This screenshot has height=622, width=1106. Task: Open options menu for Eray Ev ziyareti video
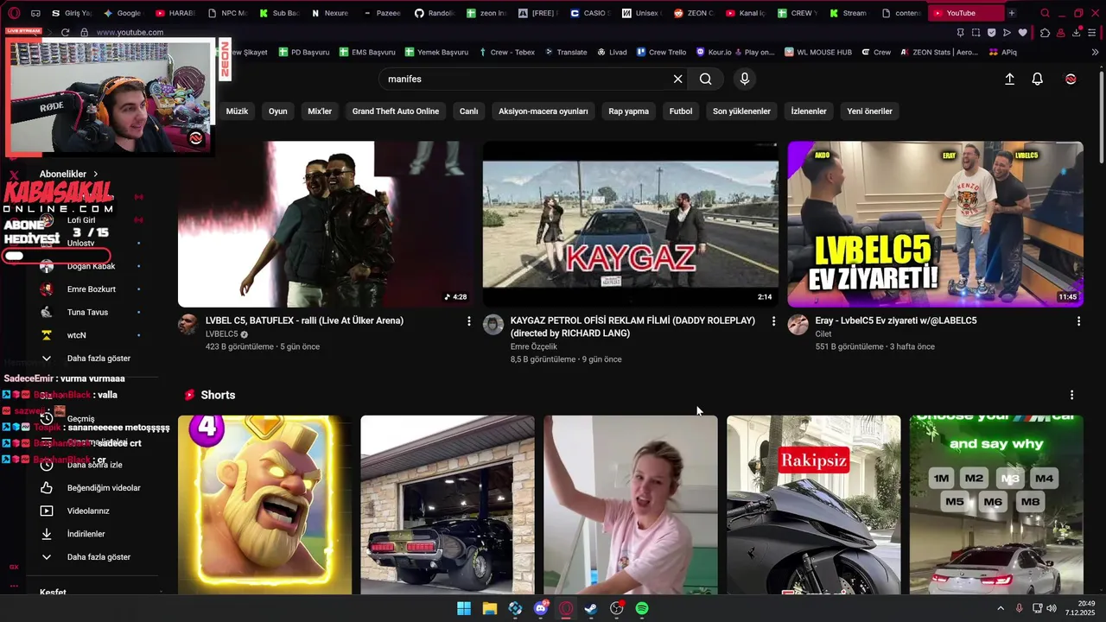tap(1078, 321)
